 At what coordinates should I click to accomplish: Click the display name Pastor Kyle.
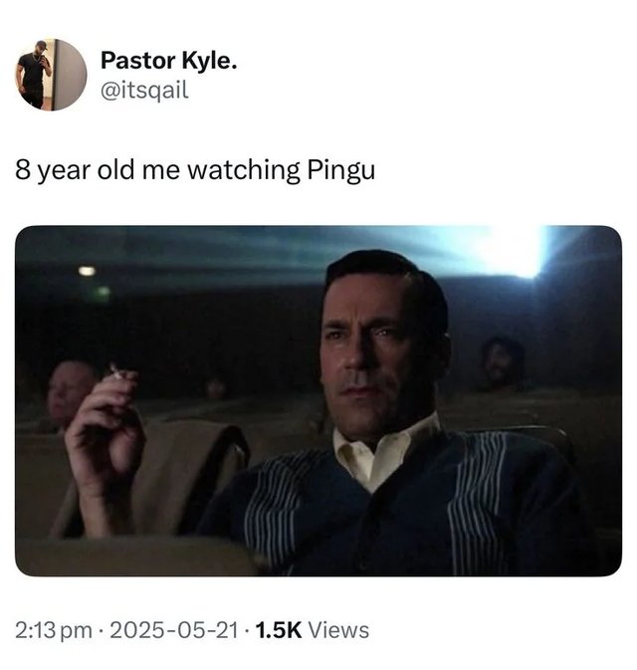(x=169, y=61)
